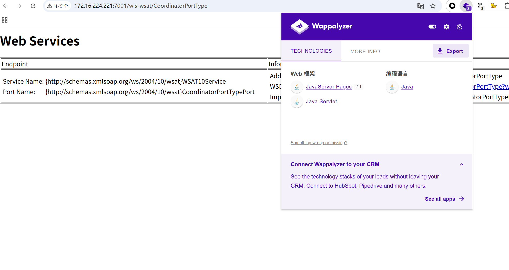Screen dimensions: 509x270
Task: Click the not-secure warning badge
Action: (x=58, y=6)
